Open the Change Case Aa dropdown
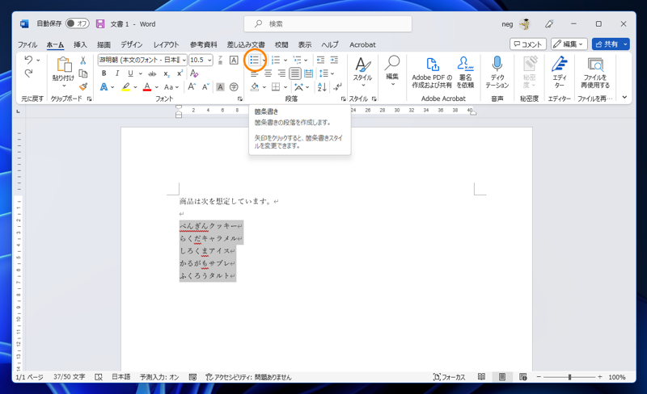The height and width of the screenshot is (394, 647). (171, 87)
